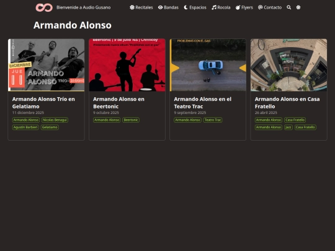Image resolution: width=335 pixels, height=251 pixels.
Task: Open the Bandas menu item
Action: click(168, 7)
